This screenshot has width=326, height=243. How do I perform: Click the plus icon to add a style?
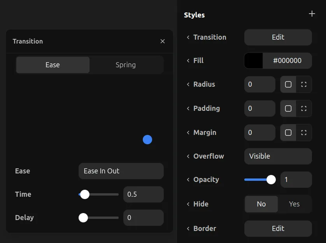[x=312, y=14]
